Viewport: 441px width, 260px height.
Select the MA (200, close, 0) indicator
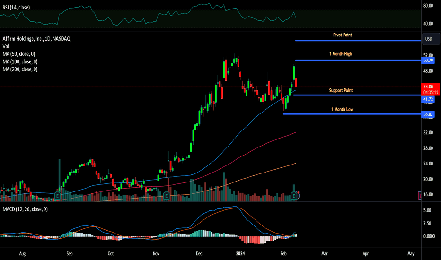[x=20, y=69]
